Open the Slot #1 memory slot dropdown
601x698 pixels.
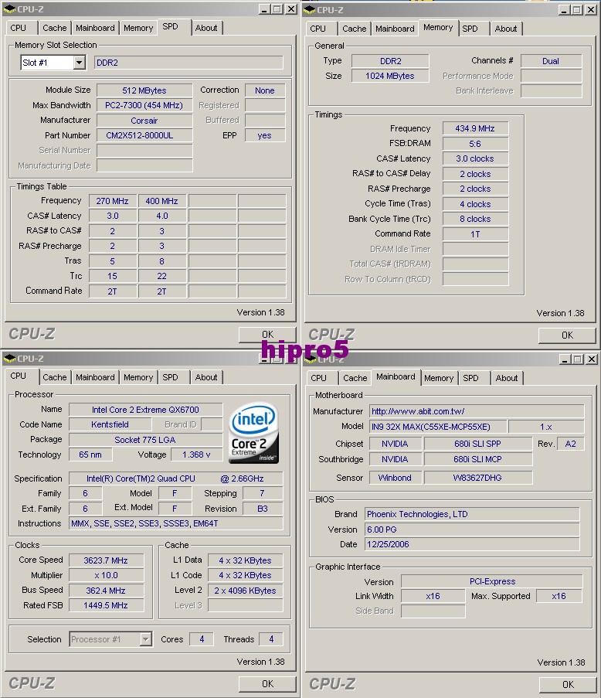(x=80, y=63)
